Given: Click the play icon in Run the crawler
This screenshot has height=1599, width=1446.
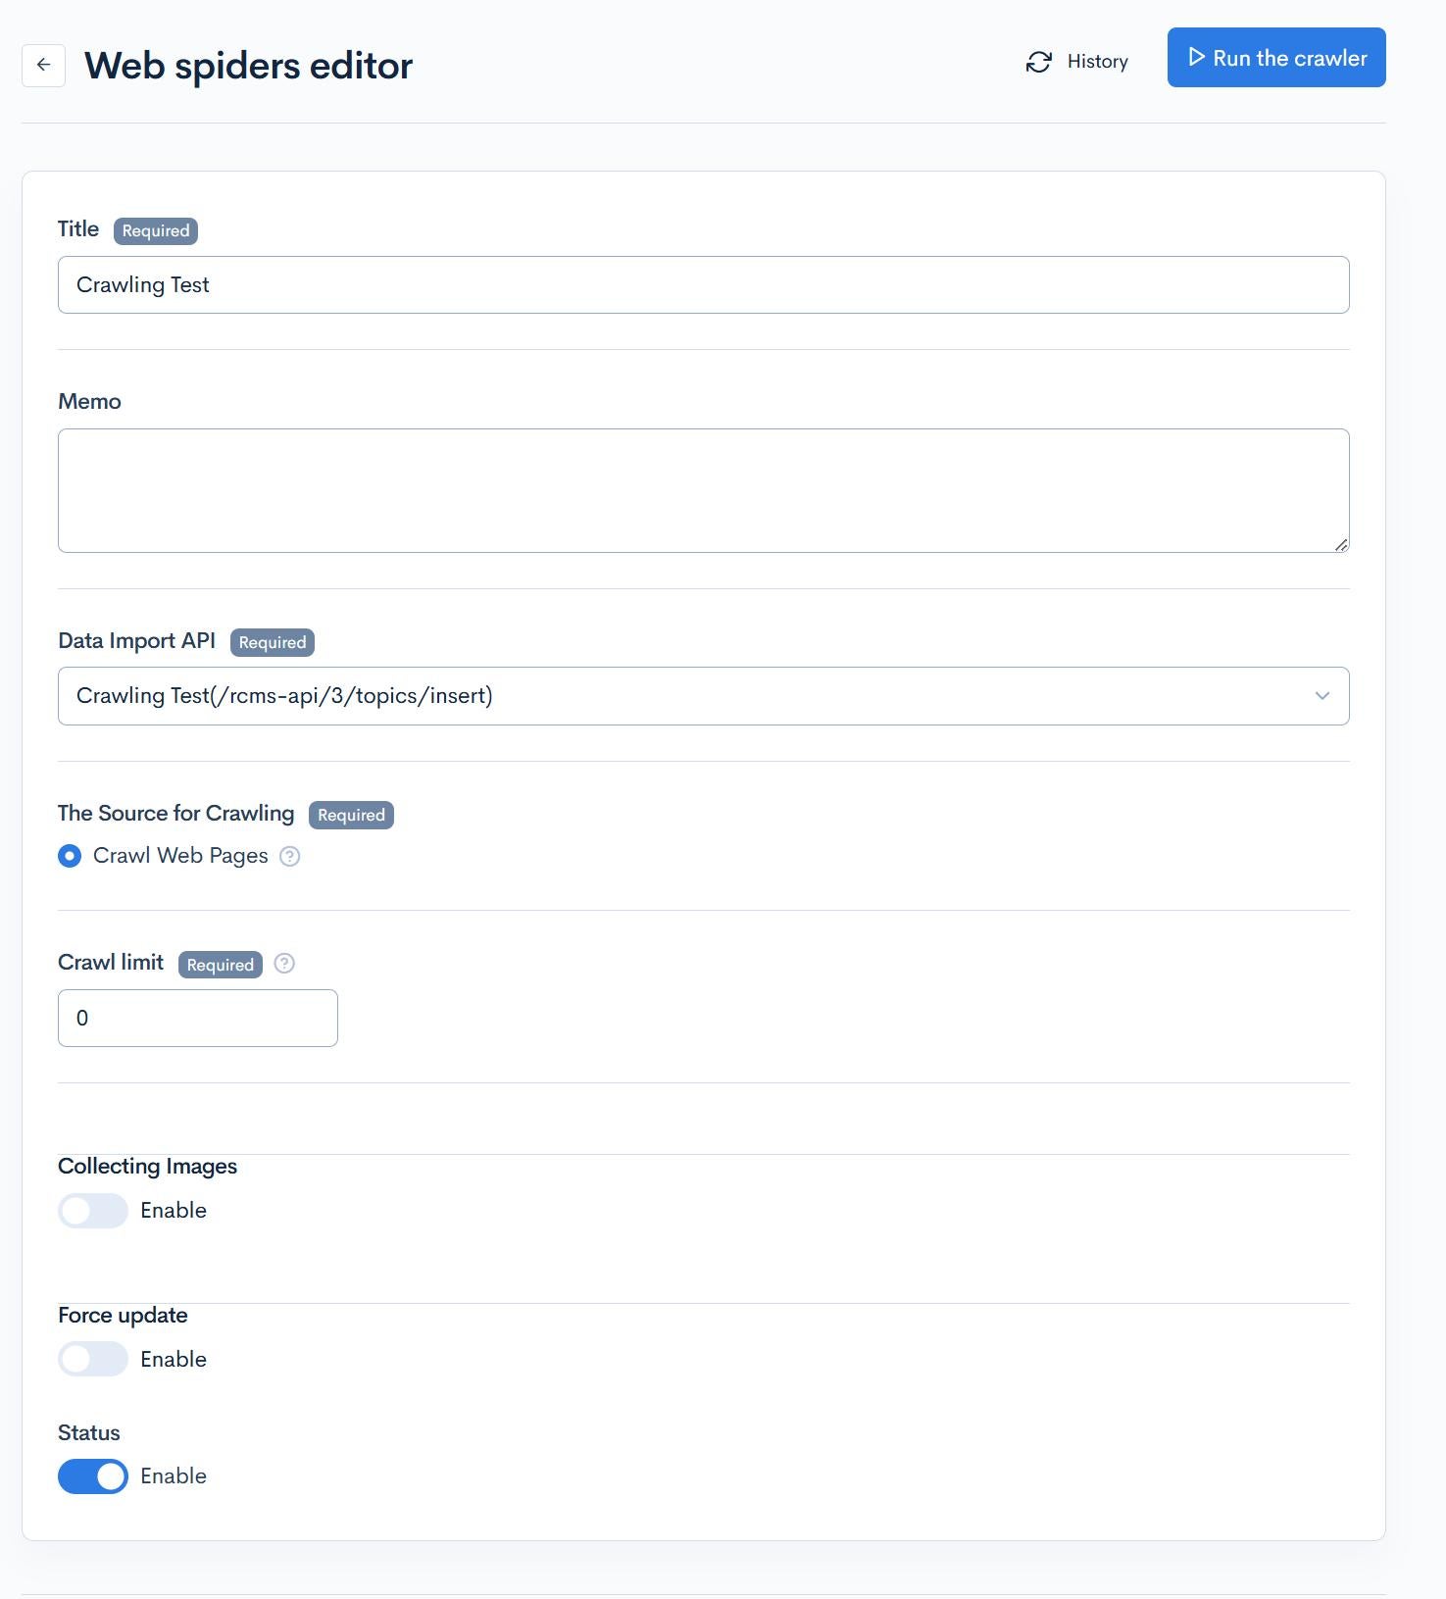Looking at the screenshot, I should click(1196, 57).
